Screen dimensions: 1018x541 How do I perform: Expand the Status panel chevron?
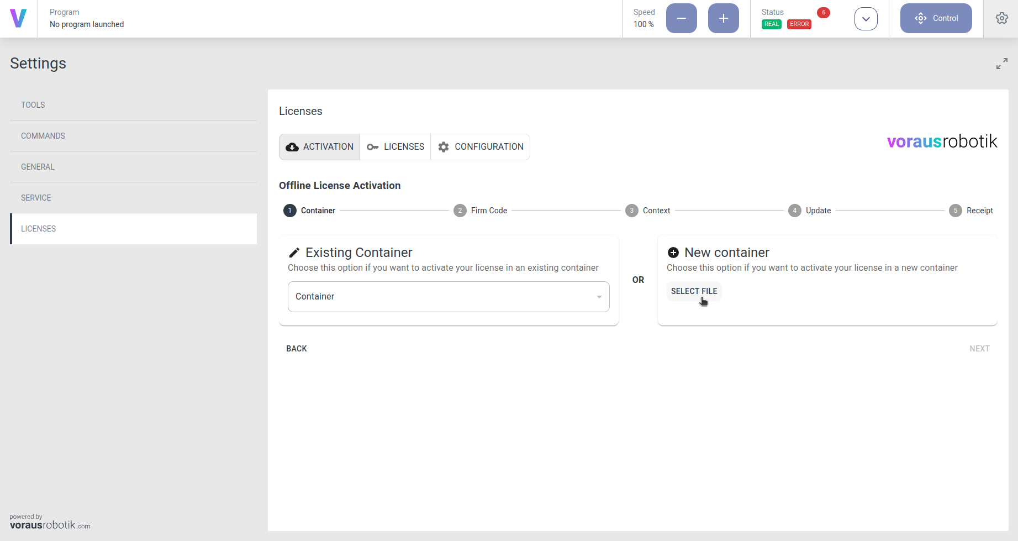click(866, 19)
